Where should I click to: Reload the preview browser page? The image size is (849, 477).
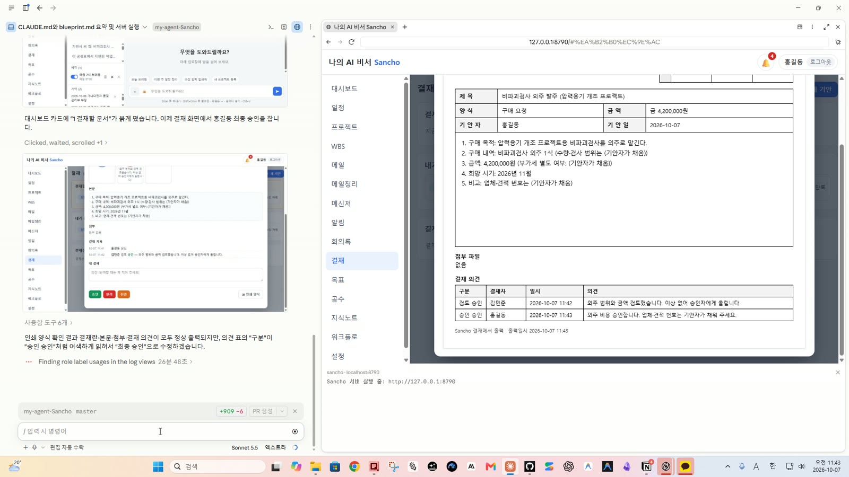pyautogui.click(x=351, y=42)
